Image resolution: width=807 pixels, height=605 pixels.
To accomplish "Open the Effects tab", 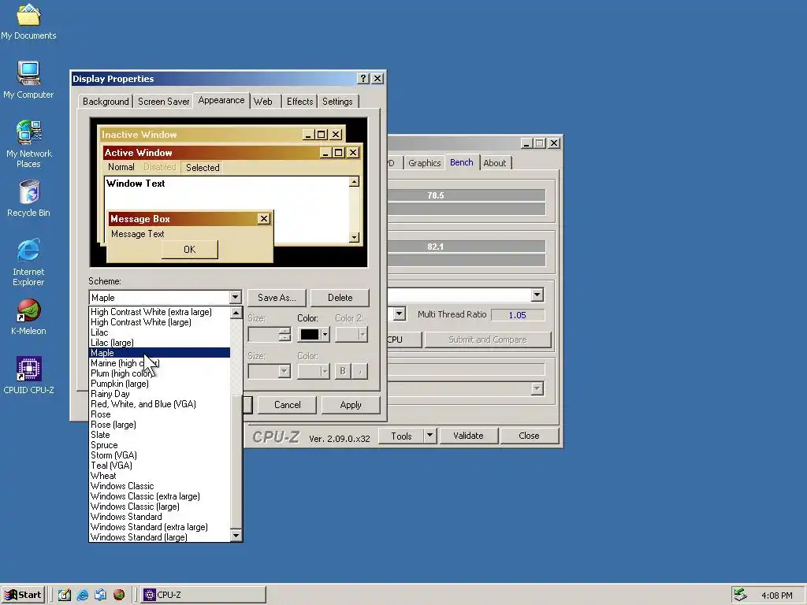I will [300, 102].
